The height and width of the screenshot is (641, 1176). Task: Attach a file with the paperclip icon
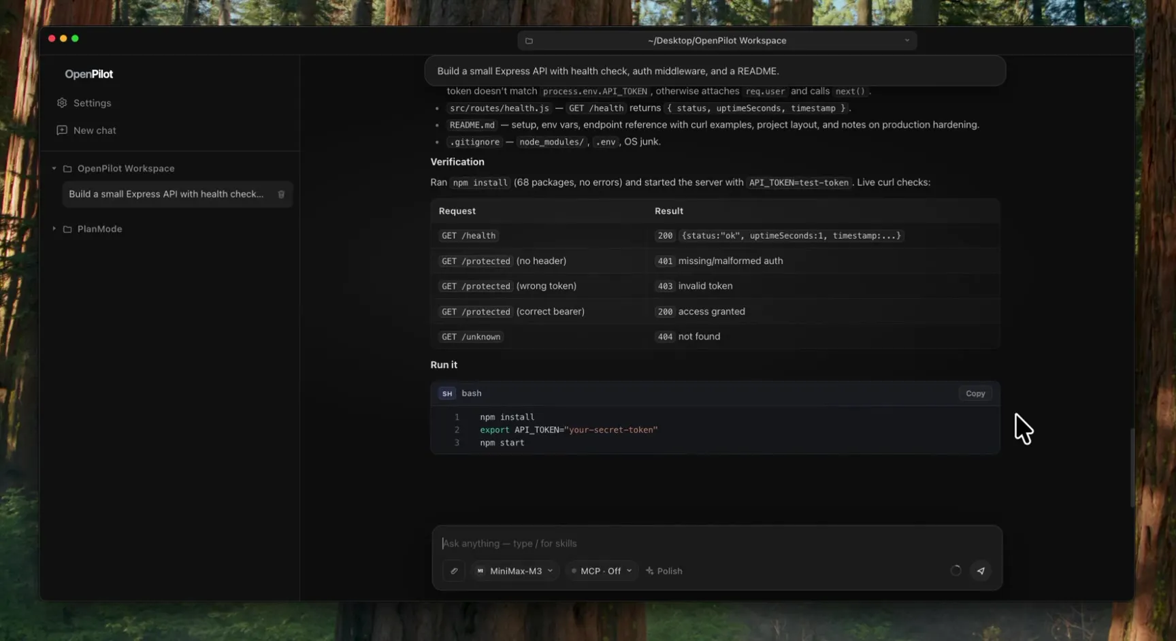(x=454, y=571)
